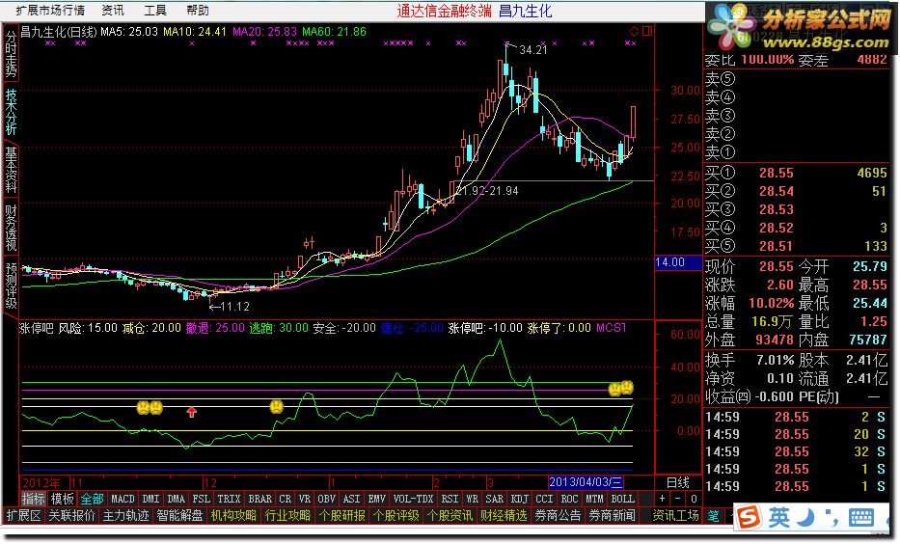Click the 0 button in the indicator bar
Viewport: 900px width, 544px height.
pyautogui.click(x=694, y=499)
